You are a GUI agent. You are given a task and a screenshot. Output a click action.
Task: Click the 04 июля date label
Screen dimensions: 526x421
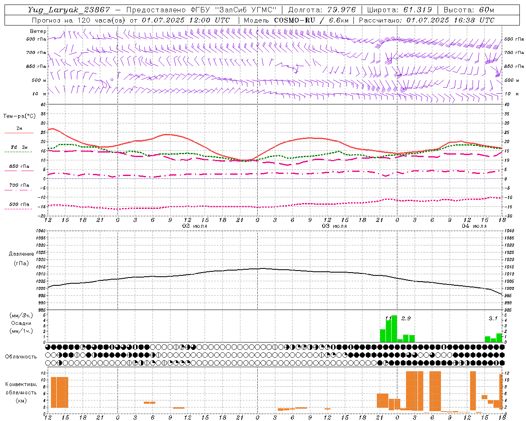click(474, 226)
